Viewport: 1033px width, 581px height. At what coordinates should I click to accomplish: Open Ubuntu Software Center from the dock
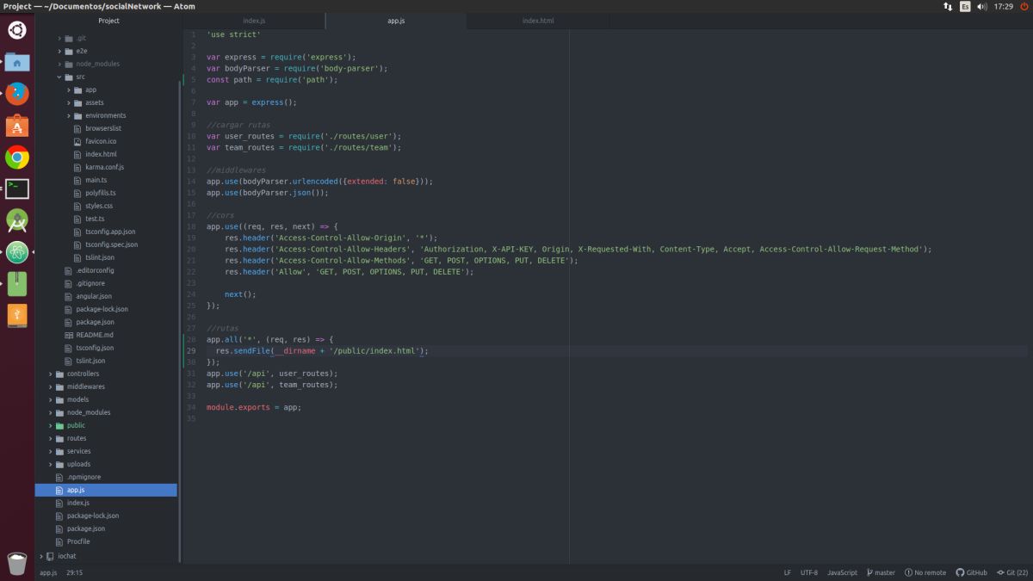click(x=16, y=126)
